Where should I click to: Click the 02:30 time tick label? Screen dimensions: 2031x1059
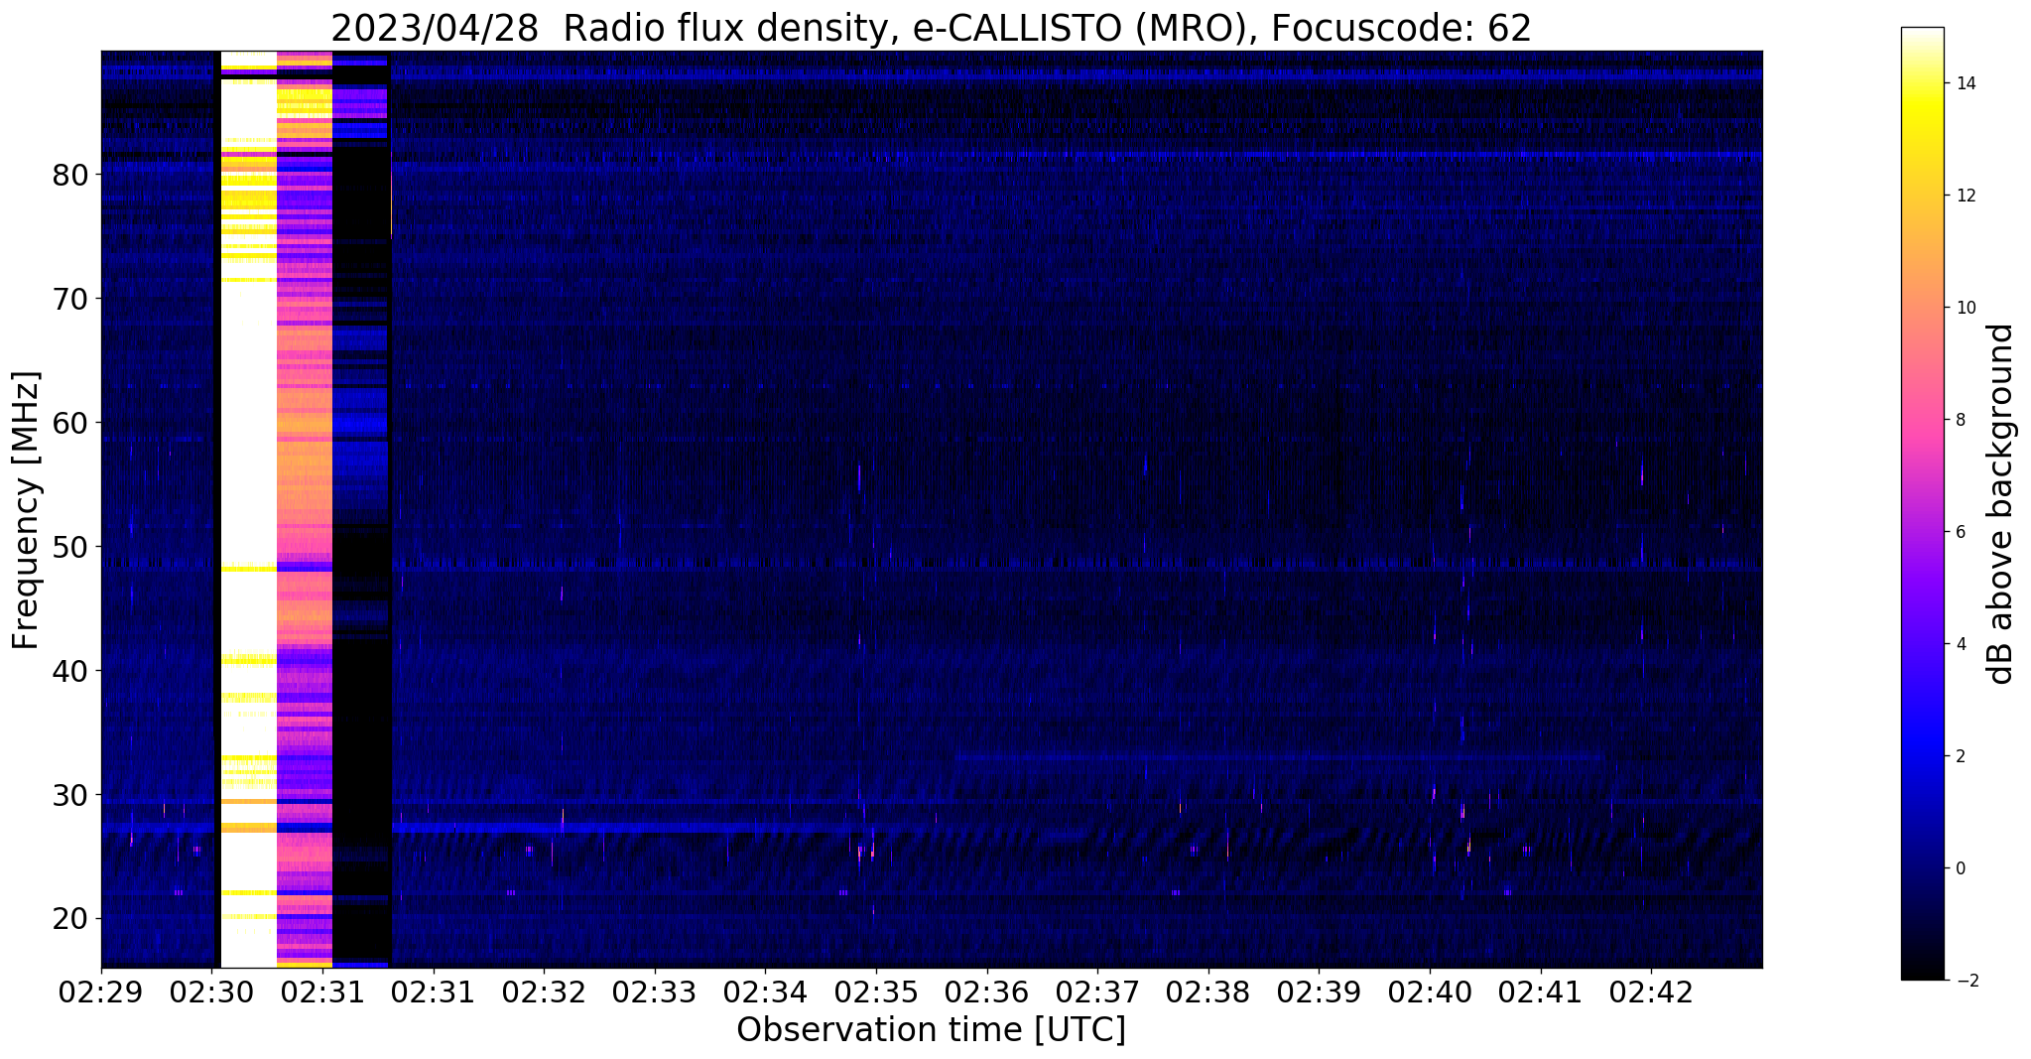(211, 993)
